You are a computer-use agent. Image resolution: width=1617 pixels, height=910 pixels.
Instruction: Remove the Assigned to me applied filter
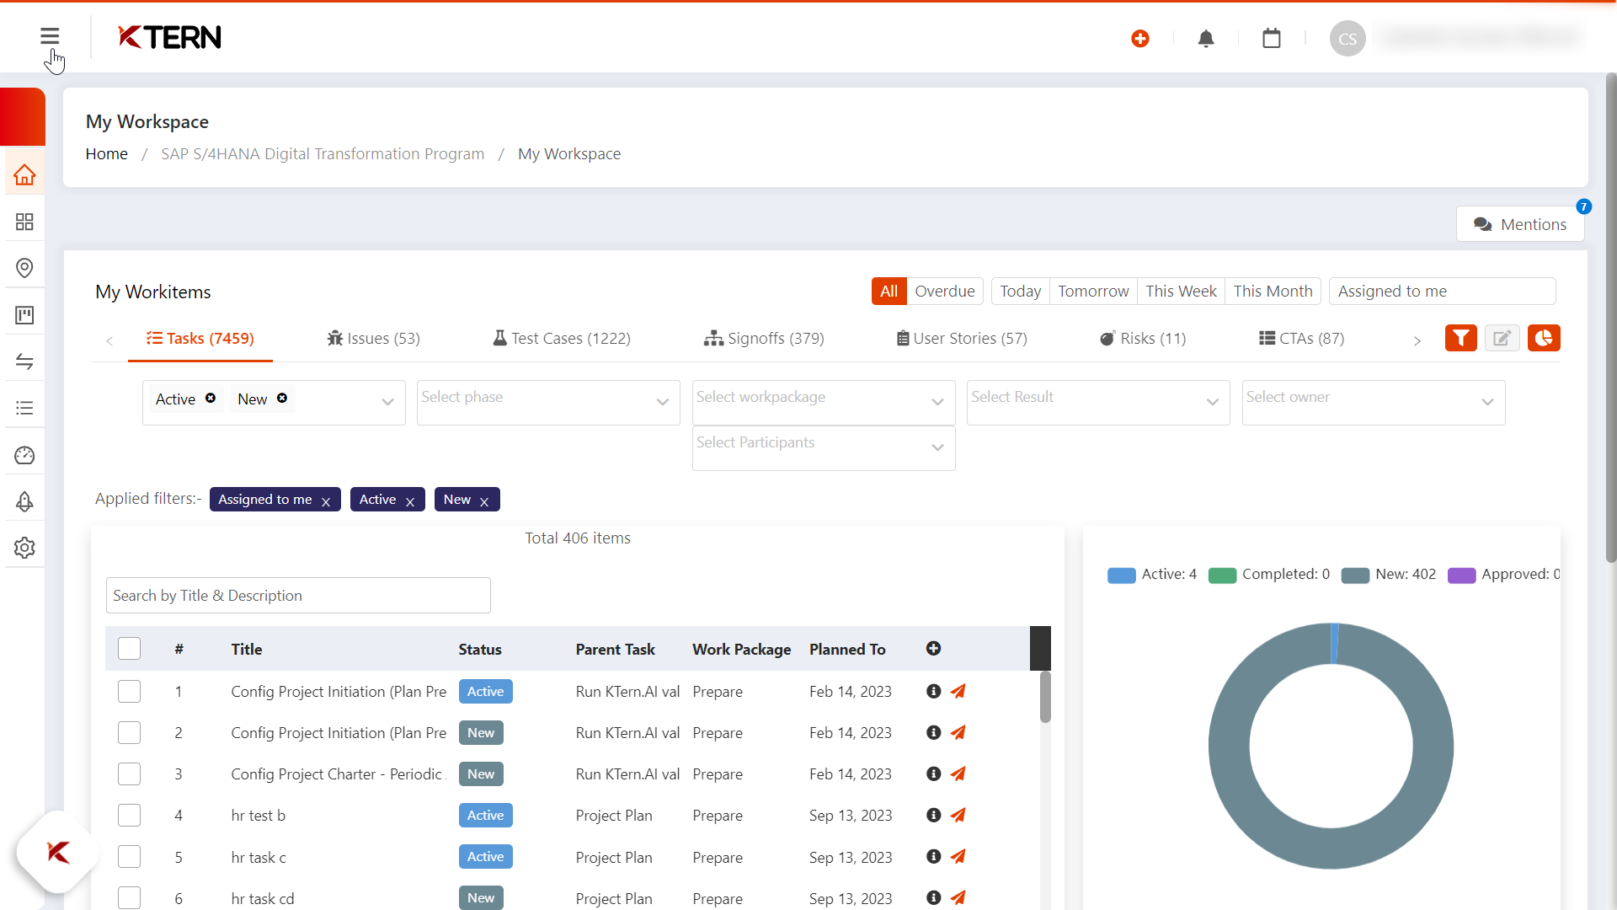[x=326, y=501]
